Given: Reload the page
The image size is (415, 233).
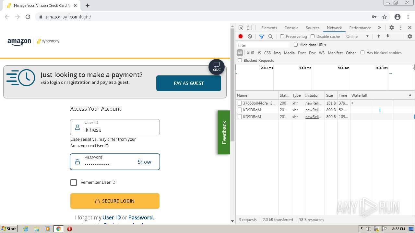Looking at the screenshot, I should pyautogui.click(x=28, y=17).
